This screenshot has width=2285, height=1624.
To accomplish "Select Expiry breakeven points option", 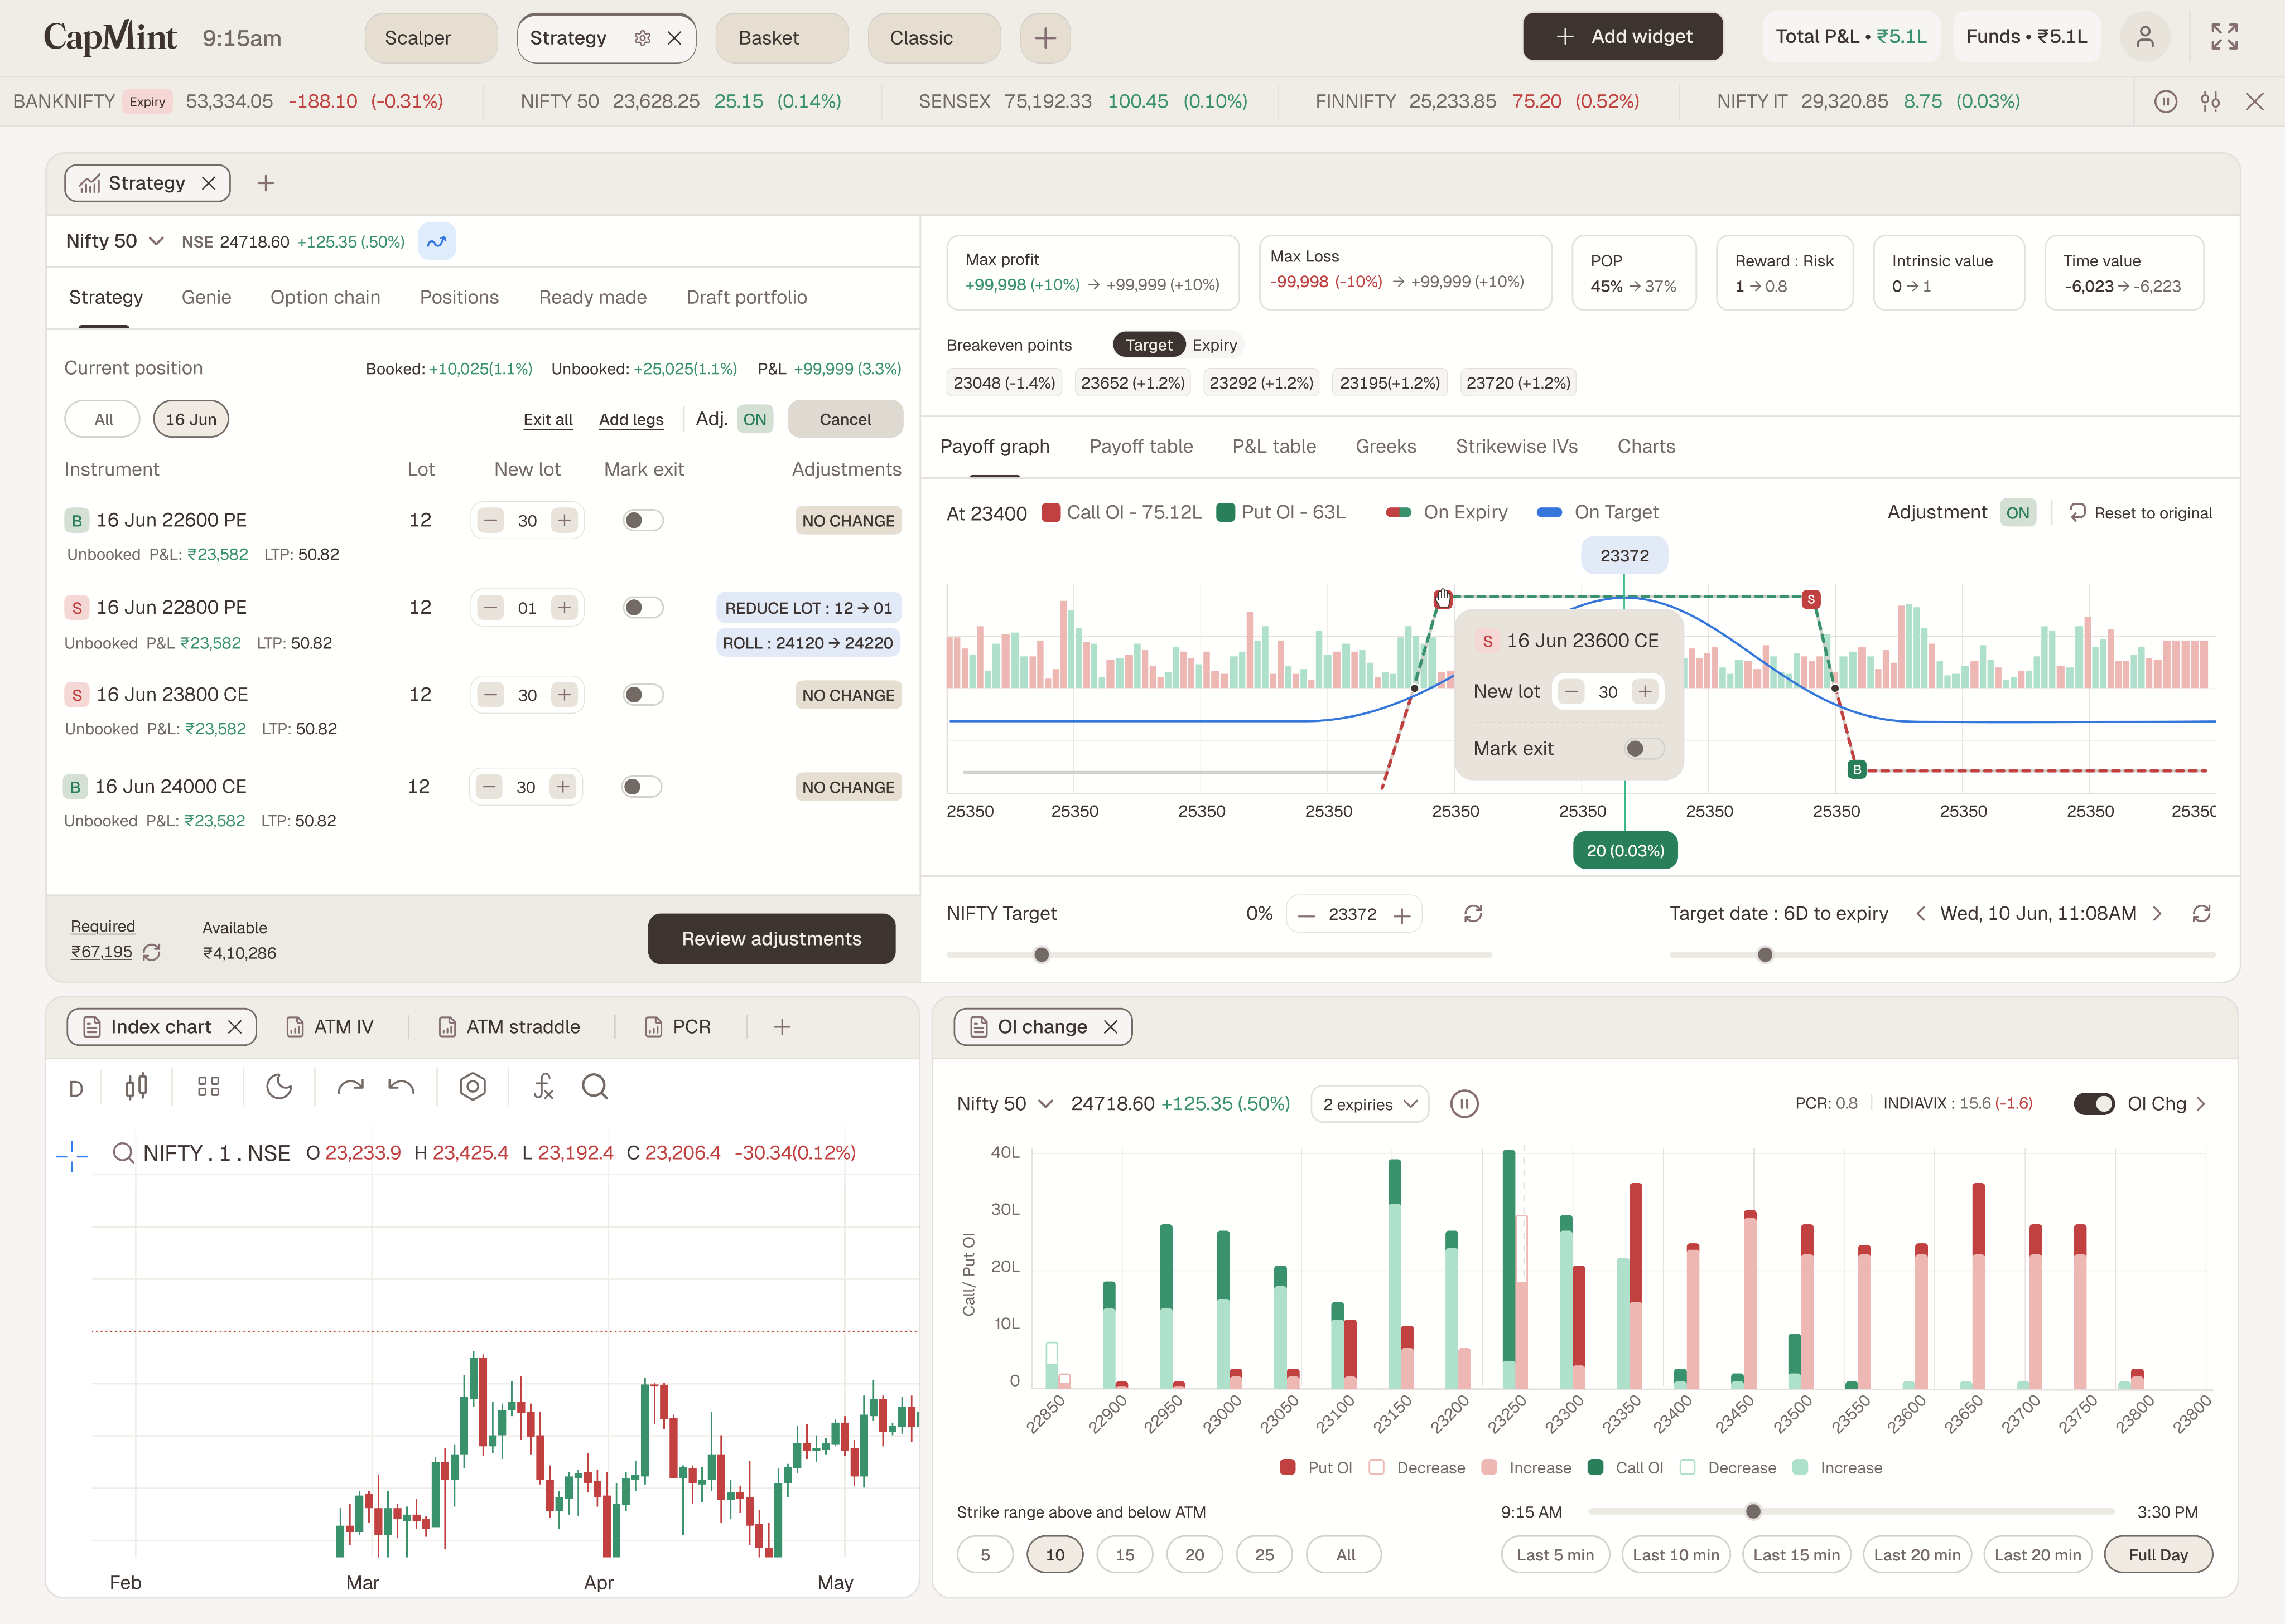I will (x=1214, y=345).
